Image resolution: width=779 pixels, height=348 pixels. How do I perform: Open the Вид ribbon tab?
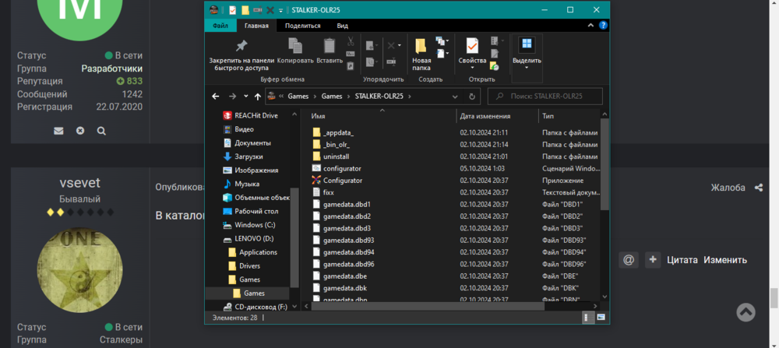pos(343,26)
